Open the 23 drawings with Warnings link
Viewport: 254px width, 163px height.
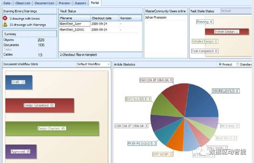click(x=28, y=25)
